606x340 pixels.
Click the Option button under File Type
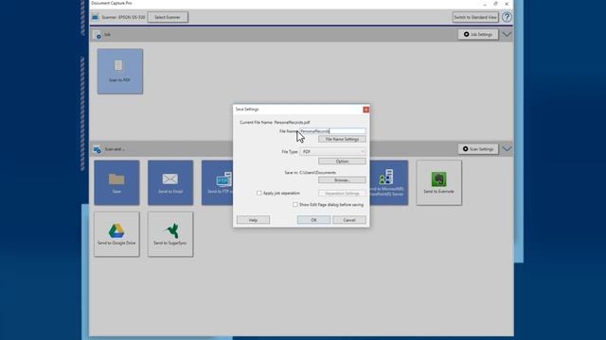click(342, 161)
